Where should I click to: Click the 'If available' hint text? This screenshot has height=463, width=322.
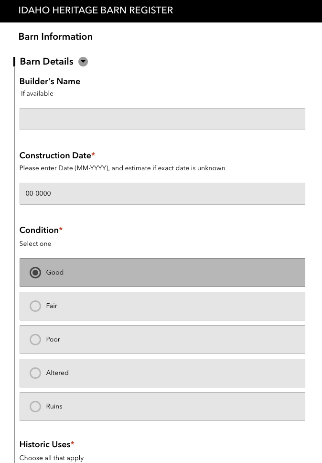[36, 93]
